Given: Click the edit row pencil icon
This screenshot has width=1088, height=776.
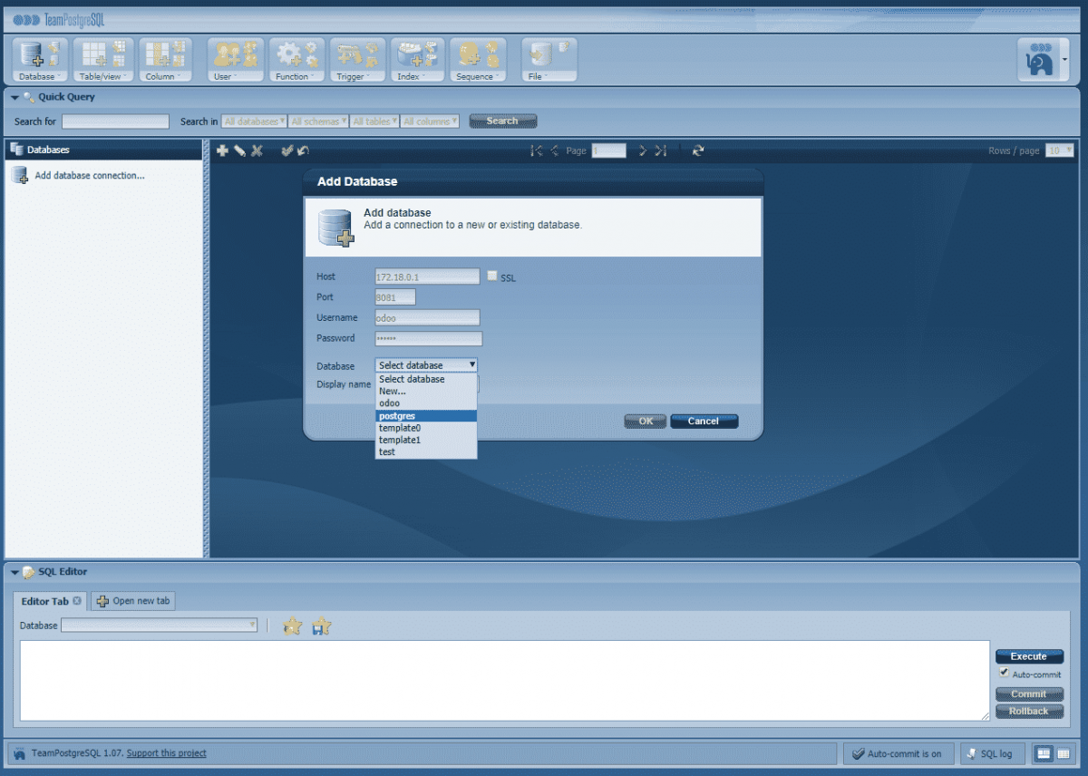Looking at the screenshot, I should point(239,150).
